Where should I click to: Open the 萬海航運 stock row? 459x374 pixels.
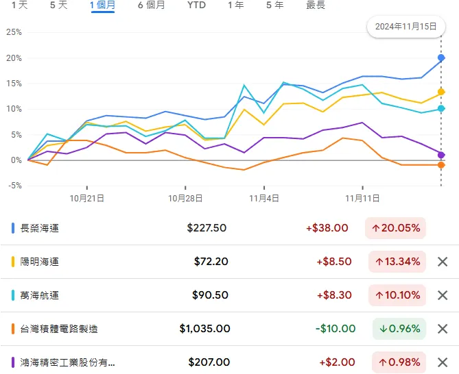(x=229, y=295)
